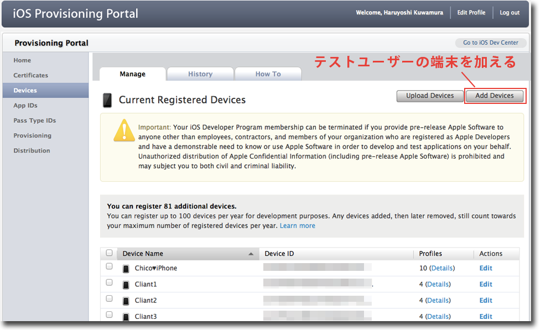Open the Learn more link
Screen dimensions: 546x330
(297, 226)
